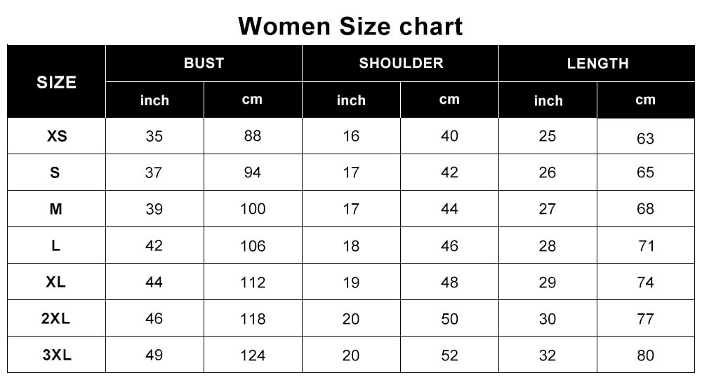Select the 3XL size row label
Viewport: 702px width, 380px height.
tap(56, 355)
